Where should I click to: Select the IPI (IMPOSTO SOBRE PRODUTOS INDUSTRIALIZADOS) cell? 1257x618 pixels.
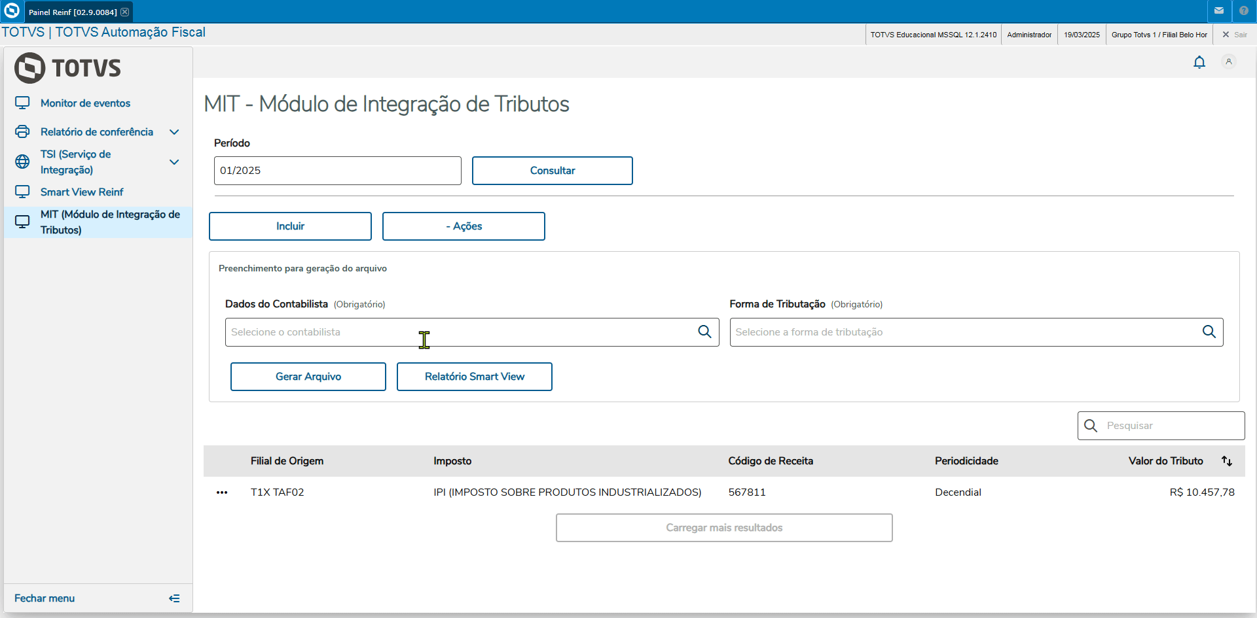tap(568, 492)
